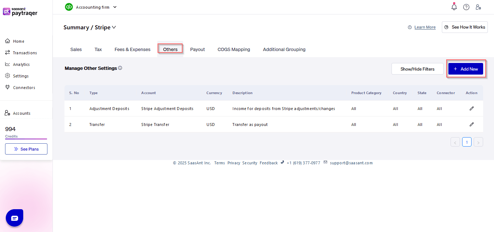Click the Adjustment Deposits type cell
494x232 pixels.
[x=109, y=109]
